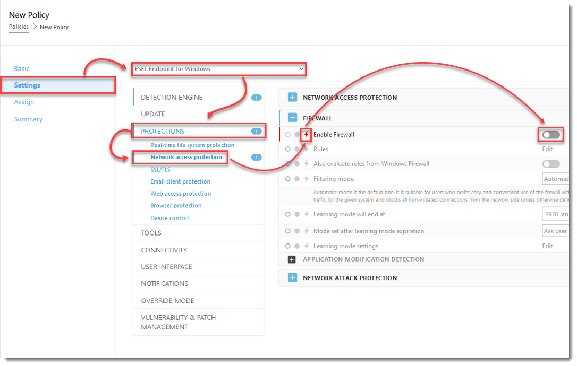Screen dimensions: 577x366
Task: Click the Policies breadcrumb link
Action: 19,27
